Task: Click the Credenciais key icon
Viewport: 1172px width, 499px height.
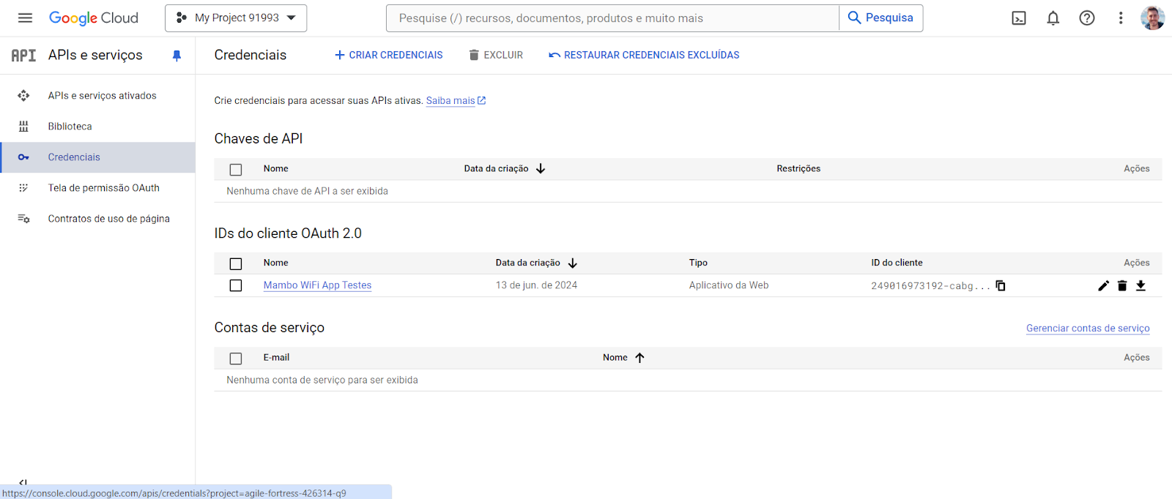Action: 23,157
